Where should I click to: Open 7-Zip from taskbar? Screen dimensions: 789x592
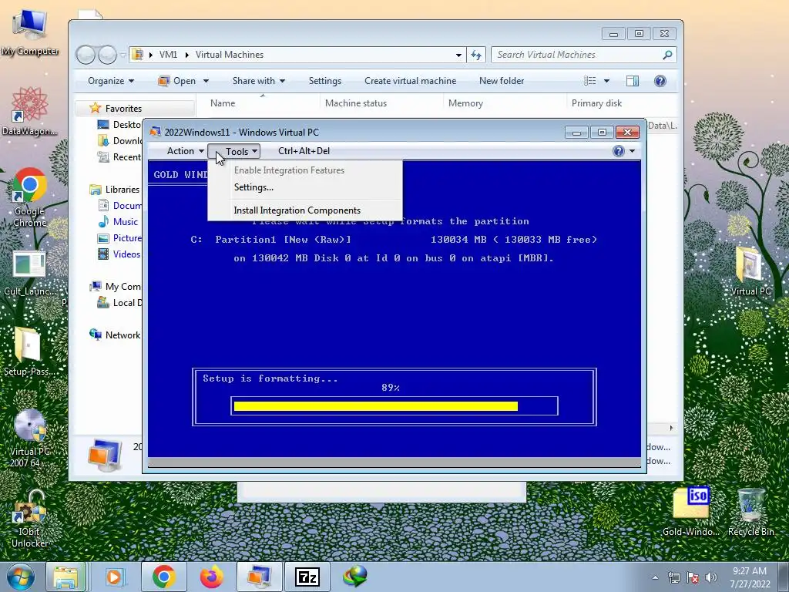tap(307, 577)
